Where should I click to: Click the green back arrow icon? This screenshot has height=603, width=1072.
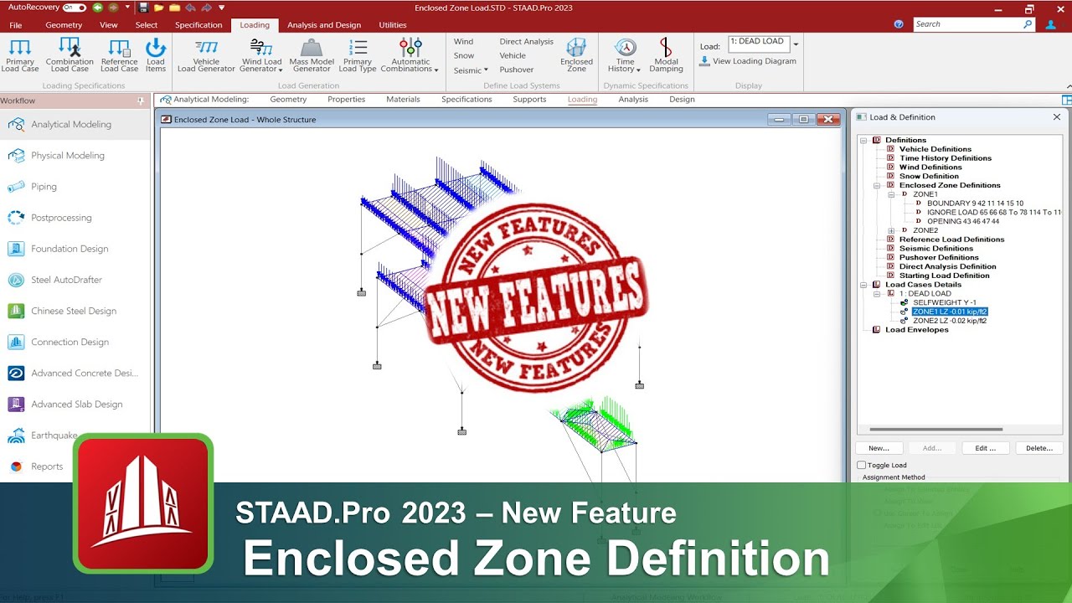tap(97, 8)
